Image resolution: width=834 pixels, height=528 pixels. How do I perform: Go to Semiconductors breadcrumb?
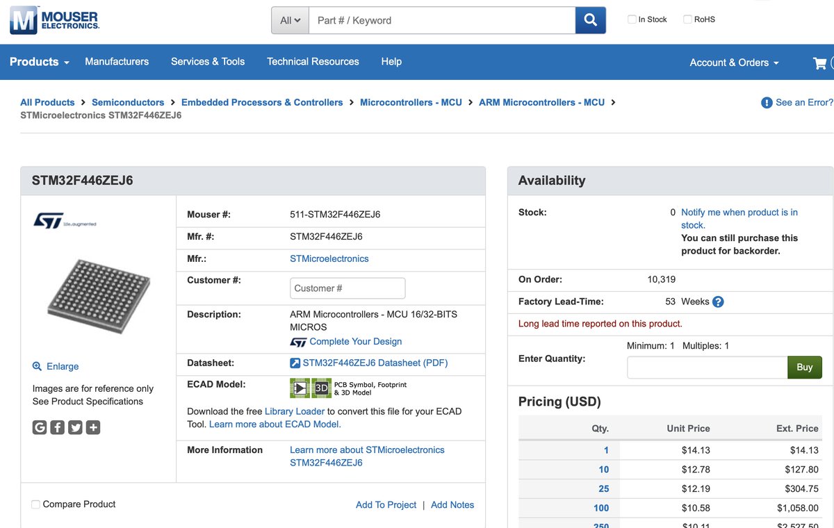(128, 102)
